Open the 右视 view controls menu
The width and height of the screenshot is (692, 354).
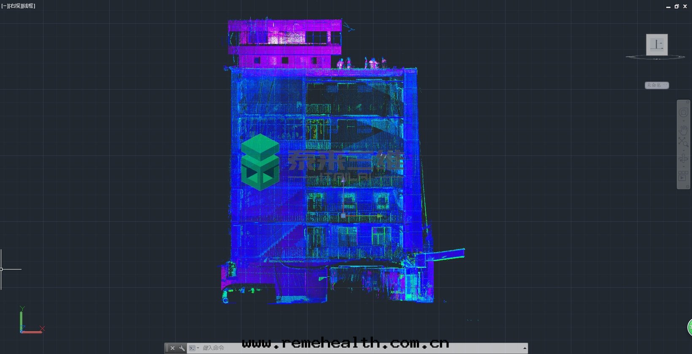(x=14, y=6)
